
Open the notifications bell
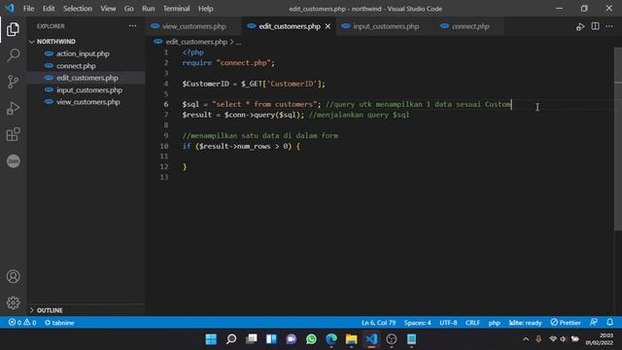click(x=609, y=322)
